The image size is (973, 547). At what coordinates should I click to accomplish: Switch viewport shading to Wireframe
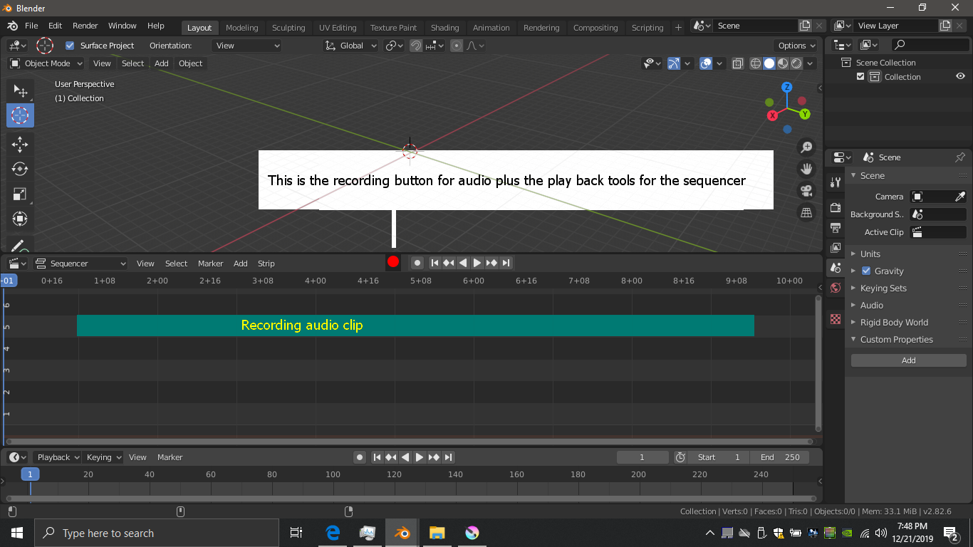pos(756,63)
